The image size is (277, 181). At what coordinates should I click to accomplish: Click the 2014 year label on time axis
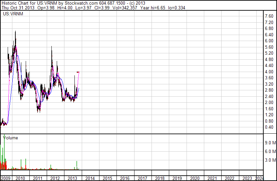90,178
